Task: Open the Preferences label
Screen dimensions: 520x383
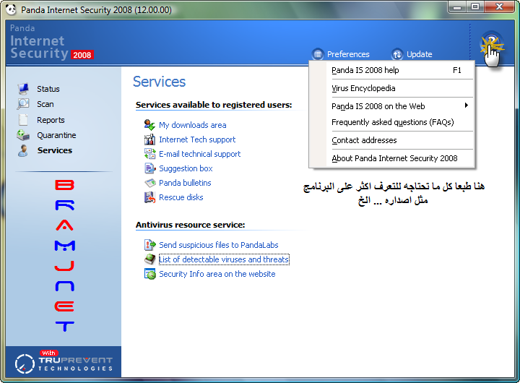Action: pos(348,54)
